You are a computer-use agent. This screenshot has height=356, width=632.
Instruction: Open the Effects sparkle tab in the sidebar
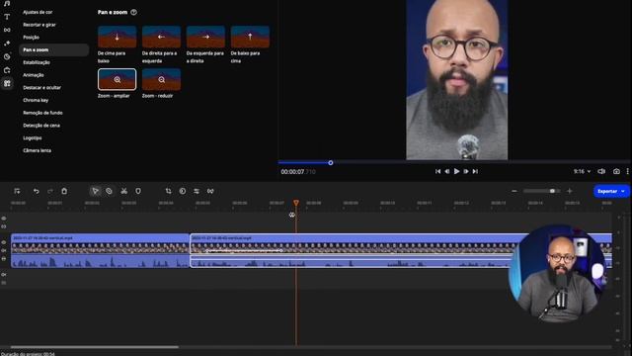coord(7,44)
